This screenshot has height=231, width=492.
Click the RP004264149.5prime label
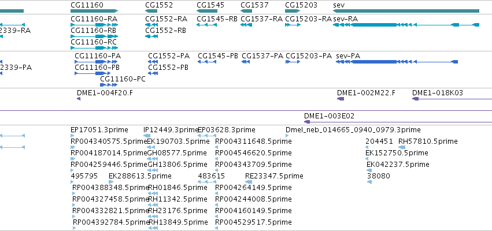tap(254, 188)
